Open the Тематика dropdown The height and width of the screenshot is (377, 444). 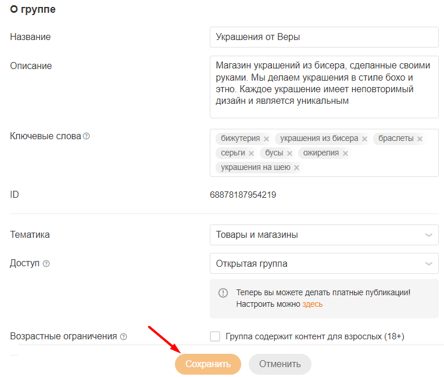click(324, 235)
